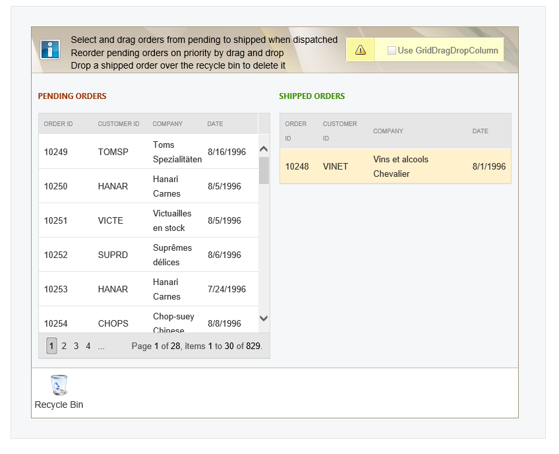Screen dimensions: 559x454
Task: Select pending order 10249 Toms Spezialitäten row
Action: pyautogui.click(x=148, y=152)
